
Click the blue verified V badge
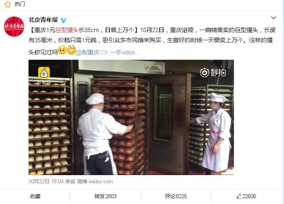[x=63, y=20]
